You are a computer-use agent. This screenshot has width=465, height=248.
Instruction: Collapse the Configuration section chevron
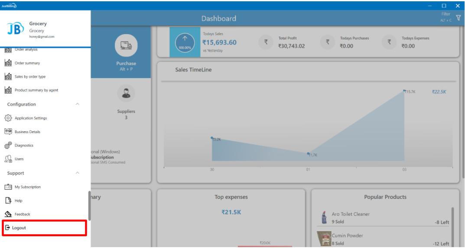pyautogui.click(x=78, y=104)
